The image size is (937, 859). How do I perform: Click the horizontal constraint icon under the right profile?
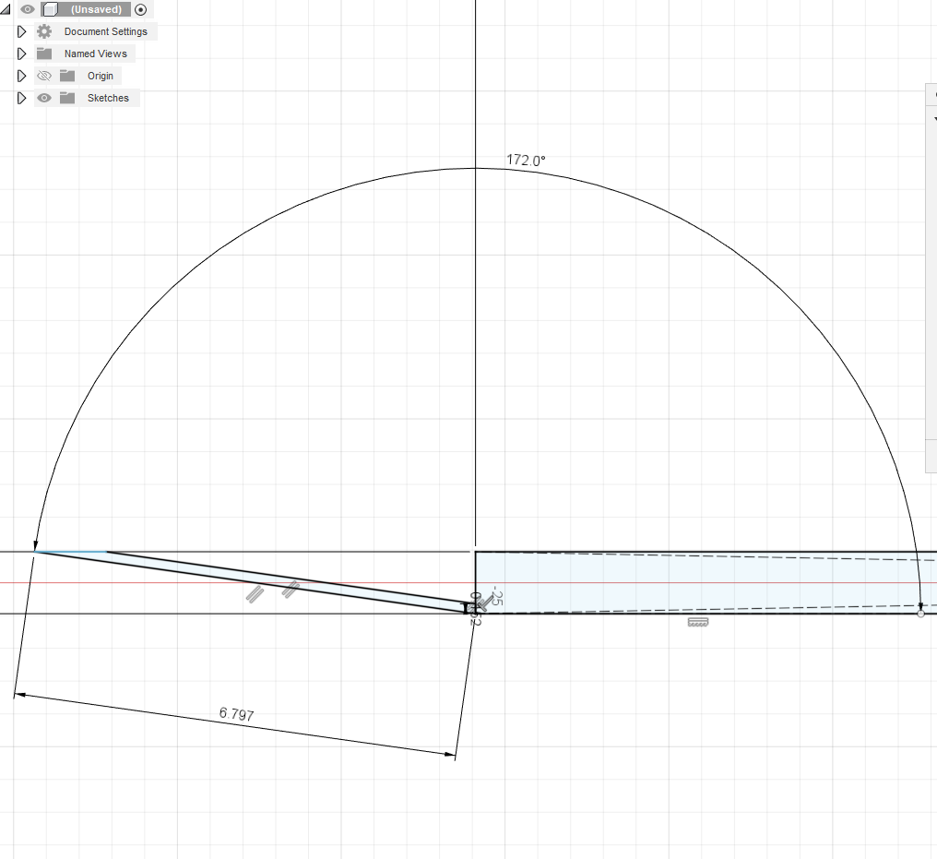coord(698,622)
